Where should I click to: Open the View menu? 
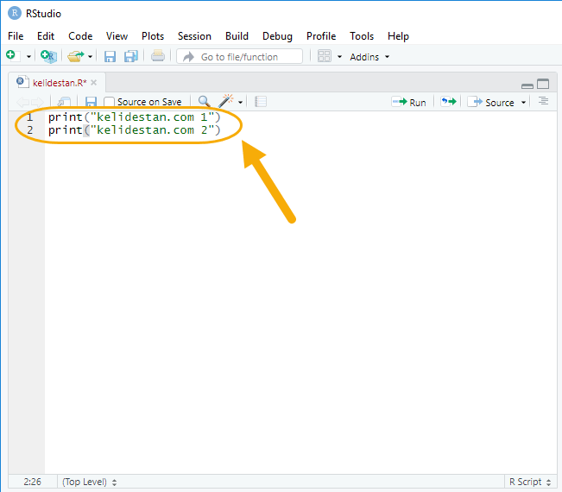tap(117, 36)
